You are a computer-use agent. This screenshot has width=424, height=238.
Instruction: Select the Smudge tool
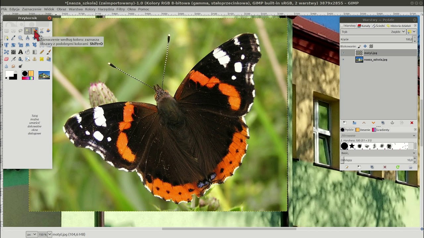13,66
